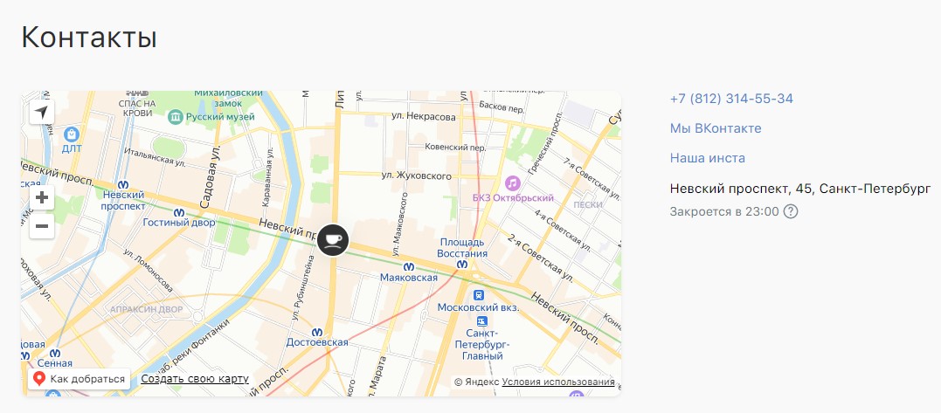Image resolution: width=941 pixels, height=413 pixels.
Task: Click the Как добраться directions button
Action: 79,379
